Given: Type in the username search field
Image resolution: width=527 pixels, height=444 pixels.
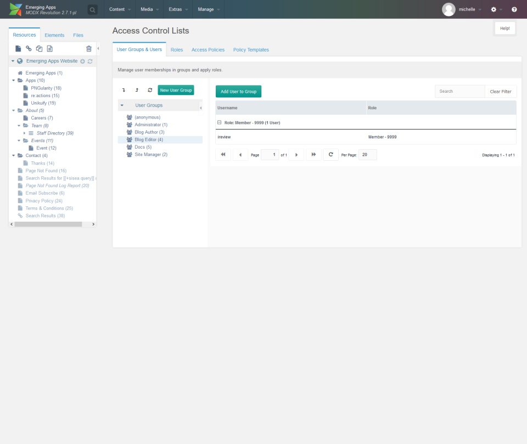Looking at the screenshot, I should 460,91.
